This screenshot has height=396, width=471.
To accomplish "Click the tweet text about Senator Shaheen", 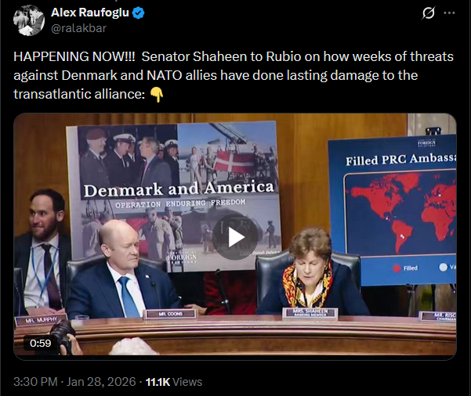I will pos(234,75).
